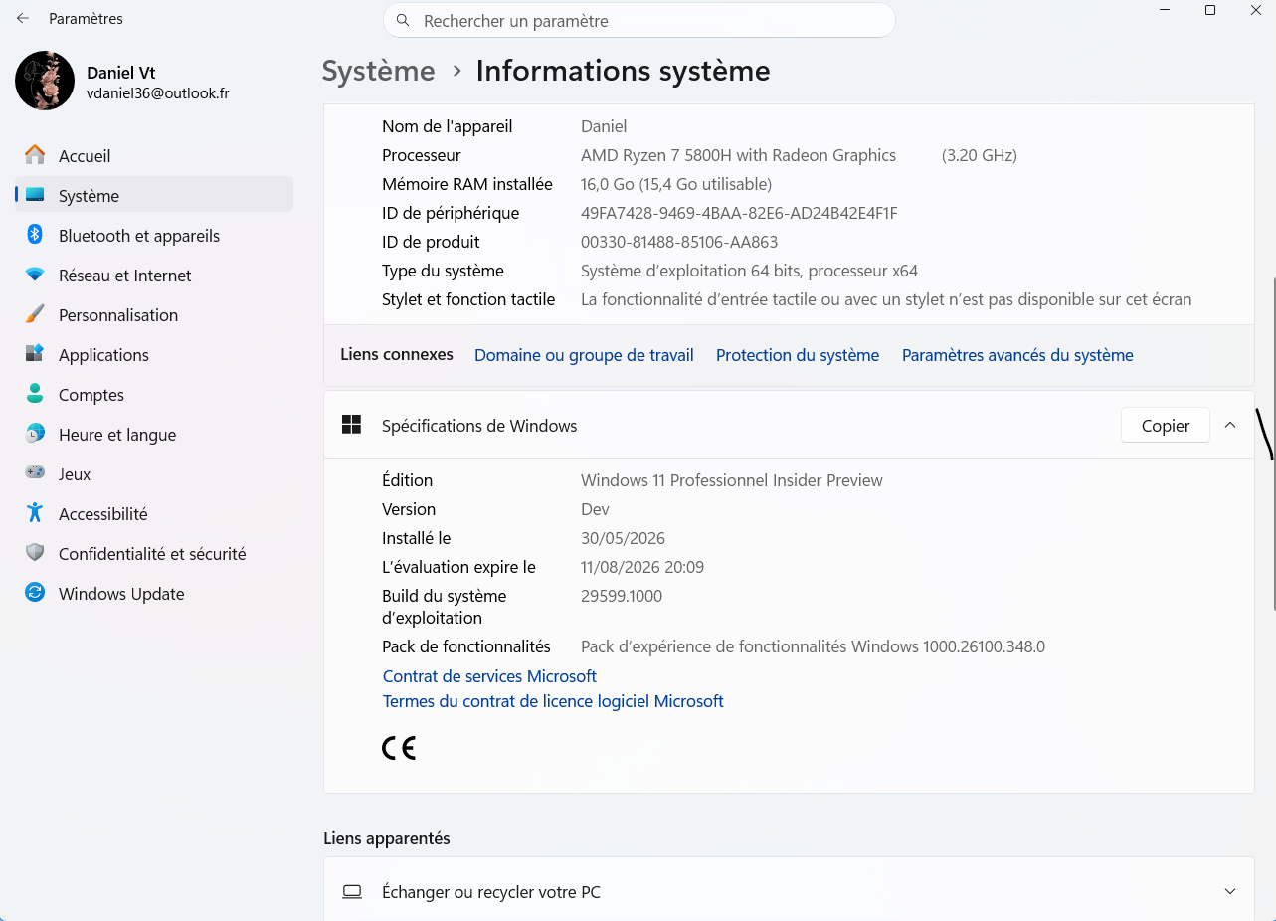Click the install date 30/05/2026
Viewport: 1276px width, 921px height.
tap(623, 538)
